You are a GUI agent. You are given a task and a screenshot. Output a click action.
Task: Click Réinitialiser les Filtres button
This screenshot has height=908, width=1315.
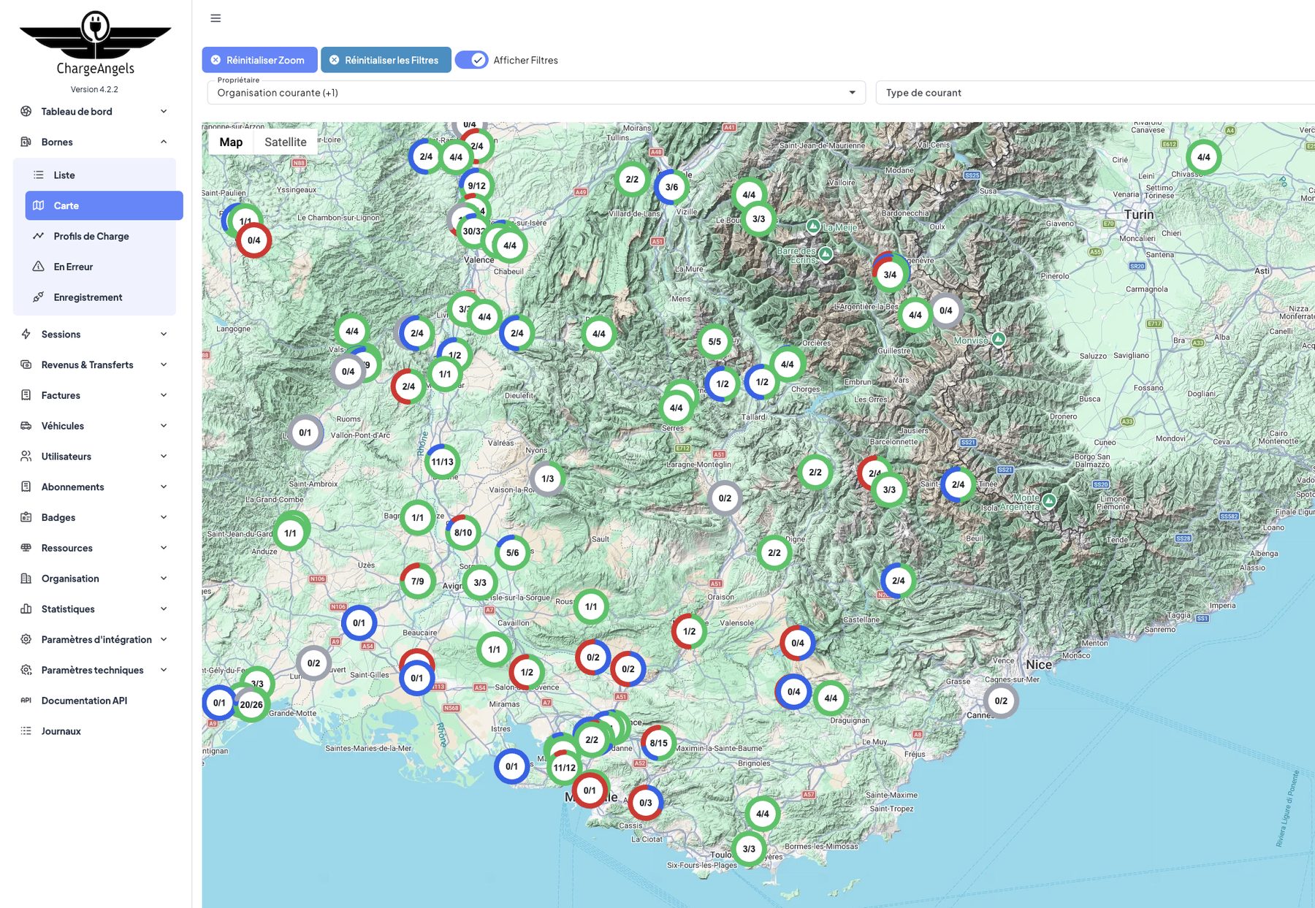[386, 60]
